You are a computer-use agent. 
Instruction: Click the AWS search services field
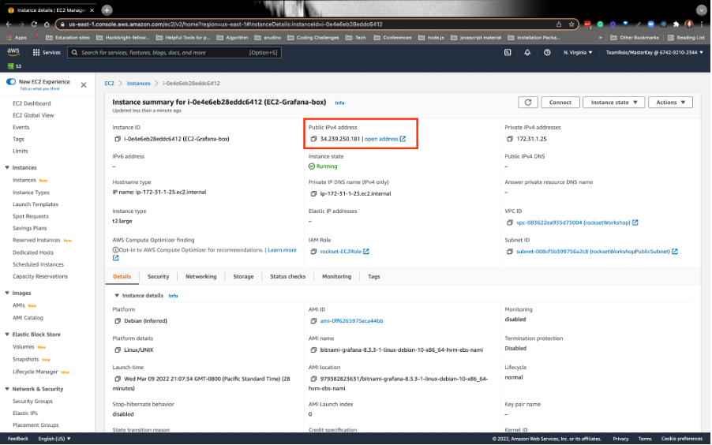click(174, 53)
